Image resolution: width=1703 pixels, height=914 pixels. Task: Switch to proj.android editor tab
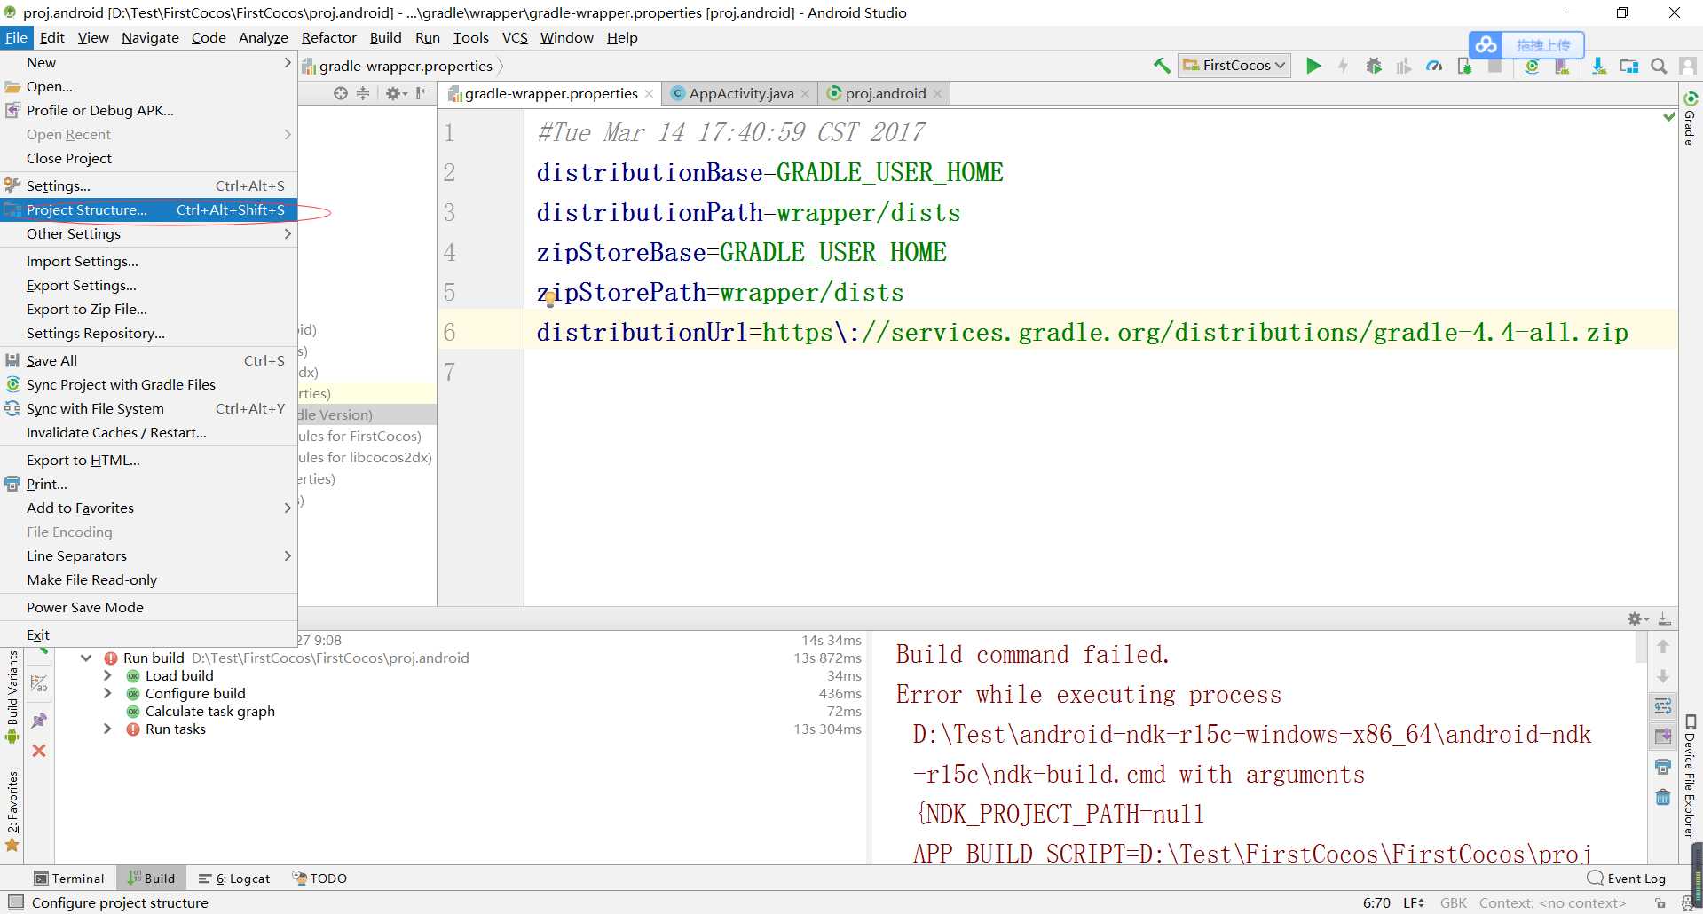[x=885, y=93]
